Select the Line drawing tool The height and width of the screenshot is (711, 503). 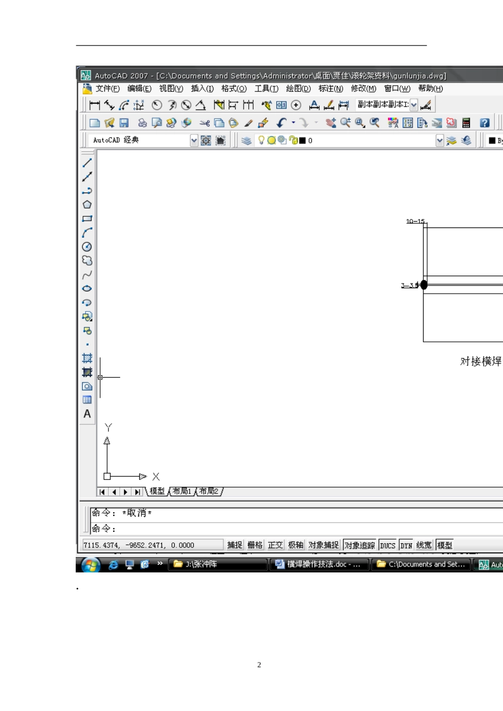click(87, 163)
